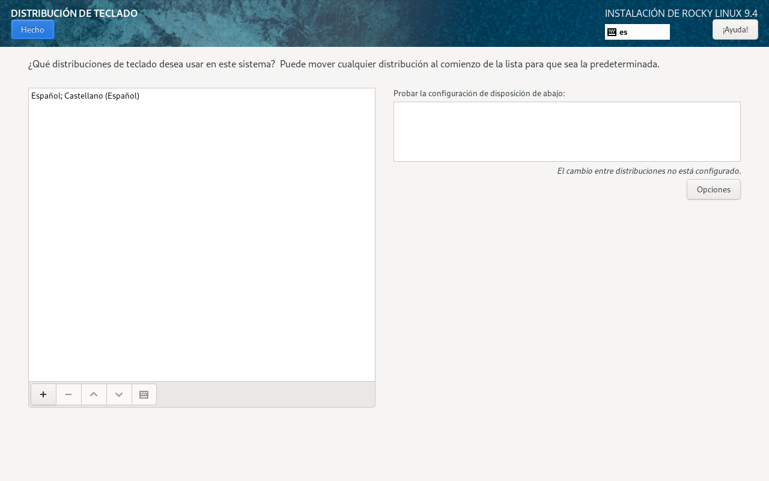The width and height of the screenshot is (769, 481).
Task: Click the 'es' layout indicator text
Action: point(624,32)
